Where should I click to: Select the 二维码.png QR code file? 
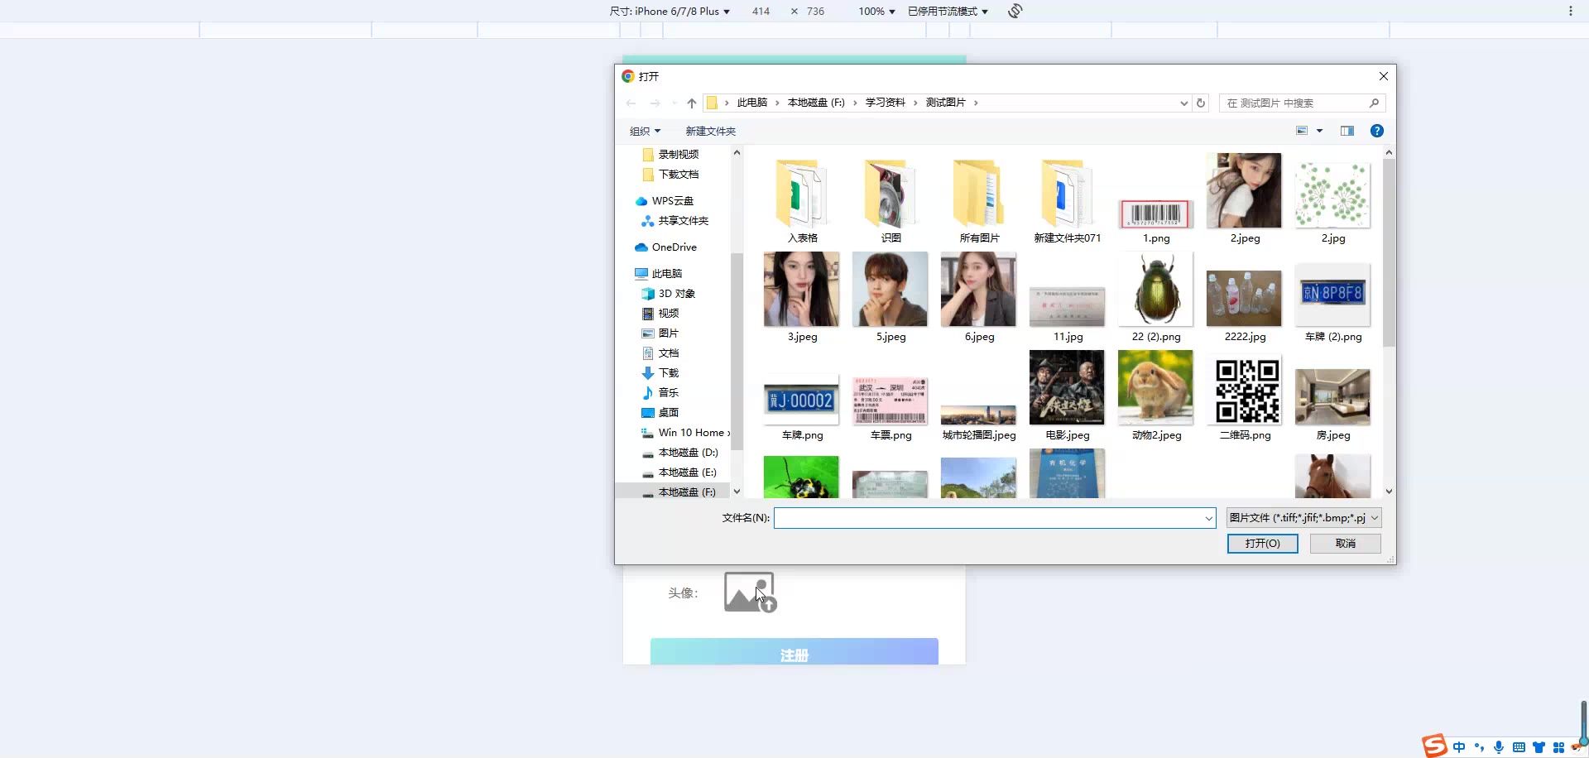coord(1246,397)
